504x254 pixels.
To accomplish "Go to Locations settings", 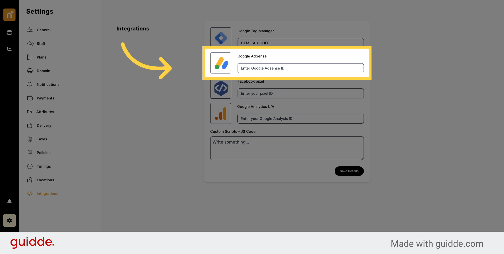I will tap(45, 180).
